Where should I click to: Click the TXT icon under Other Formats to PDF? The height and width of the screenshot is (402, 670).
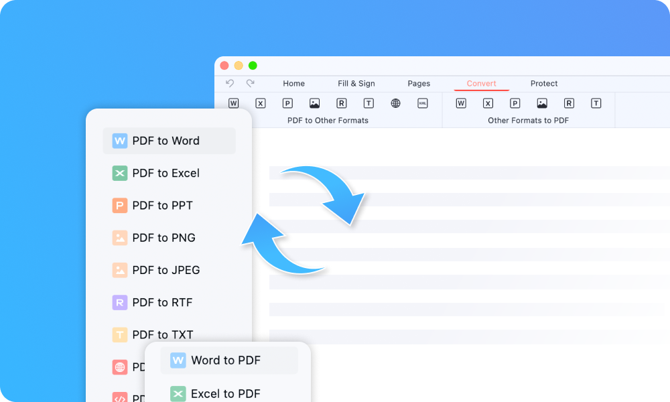tap(596, 103)
